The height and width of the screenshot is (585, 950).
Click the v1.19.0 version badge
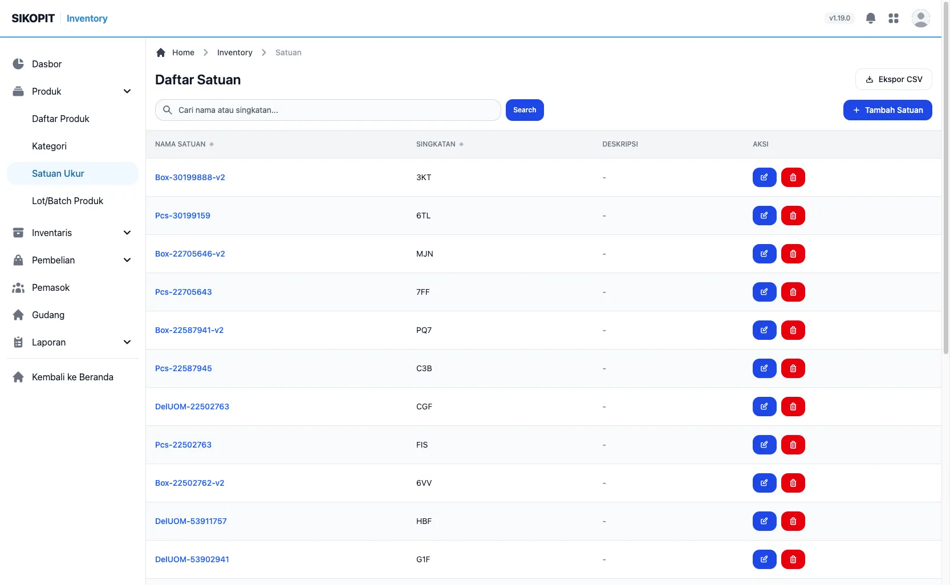[x=839, y=18]
